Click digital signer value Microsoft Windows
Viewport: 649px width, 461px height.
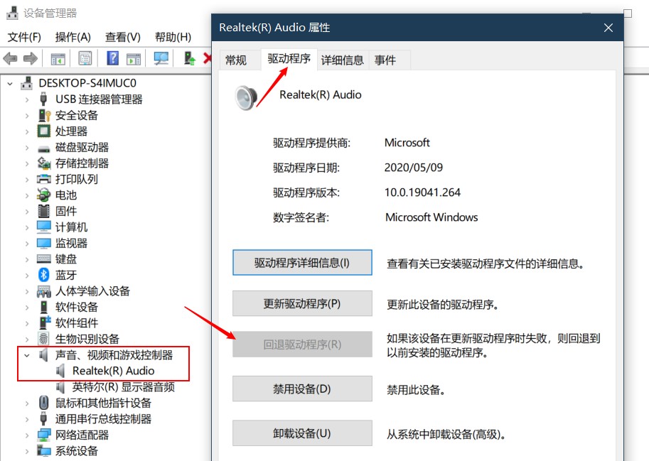coord(431,217)
